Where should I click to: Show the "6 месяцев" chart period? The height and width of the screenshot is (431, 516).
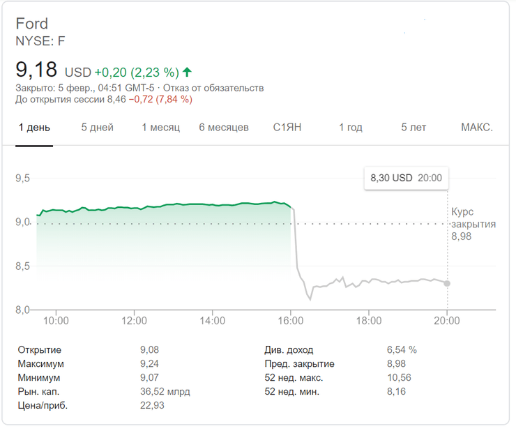click(223, 128)
